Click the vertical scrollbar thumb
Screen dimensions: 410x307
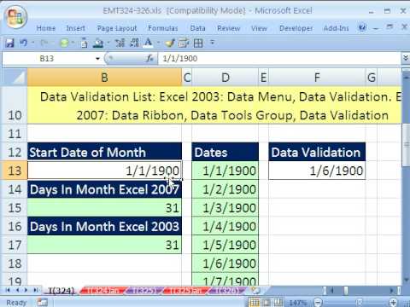click(x=406, y=145)
